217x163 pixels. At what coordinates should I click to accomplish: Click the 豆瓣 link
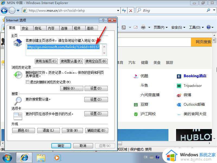[x=144, y=104]
